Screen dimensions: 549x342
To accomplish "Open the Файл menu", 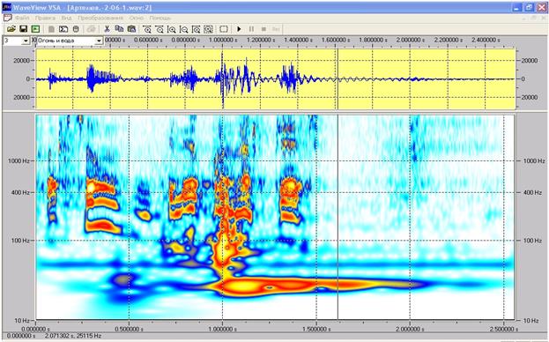I will (22, 18).
